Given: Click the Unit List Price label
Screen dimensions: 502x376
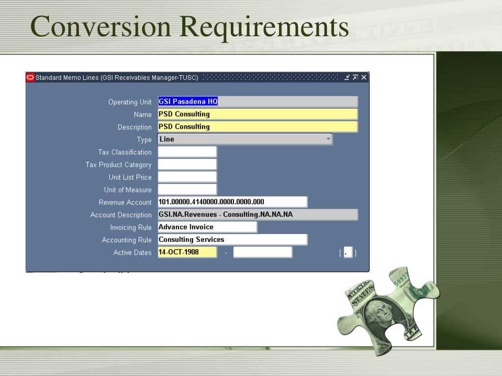Looking at the screenshot, I should click(x=130, y=177).
